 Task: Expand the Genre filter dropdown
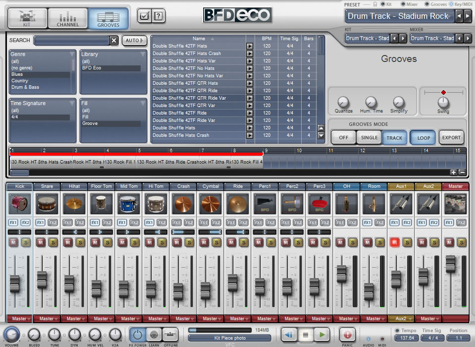(x=72, y=54)
